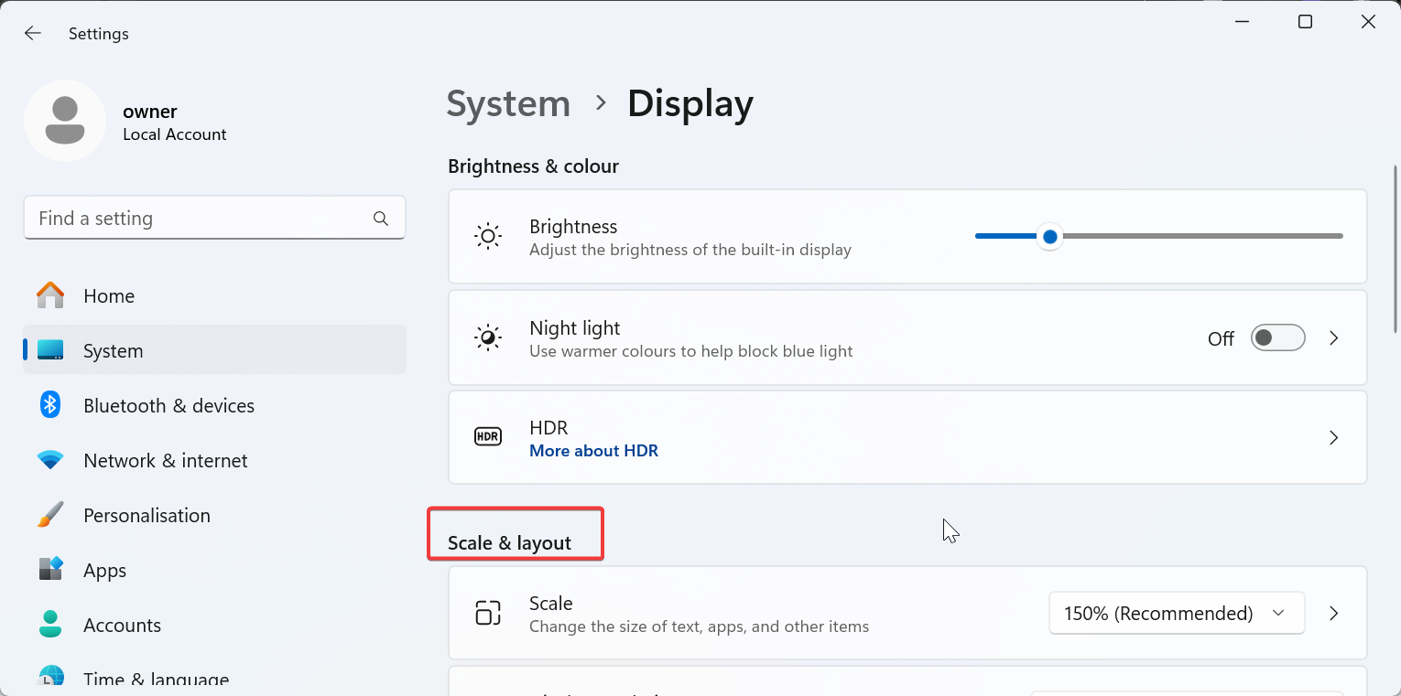Viewport: 1401px width, 696px height.
Task: Click the Apps icon in sidebar
Action: coord(50,570)
